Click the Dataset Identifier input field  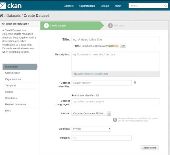coord(102,83)
